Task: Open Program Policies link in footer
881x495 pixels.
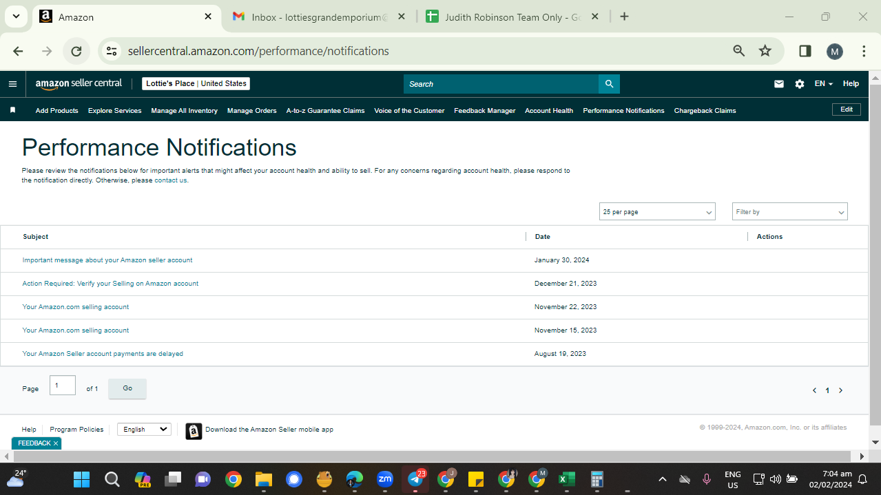Action: pyautogui.click(x=76, y=429)
